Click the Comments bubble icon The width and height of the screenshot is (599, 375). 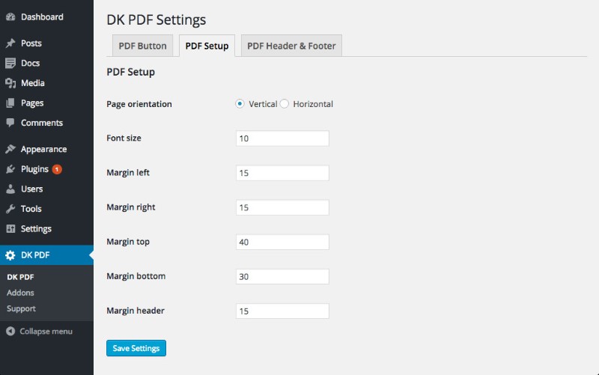click(10, 123)
